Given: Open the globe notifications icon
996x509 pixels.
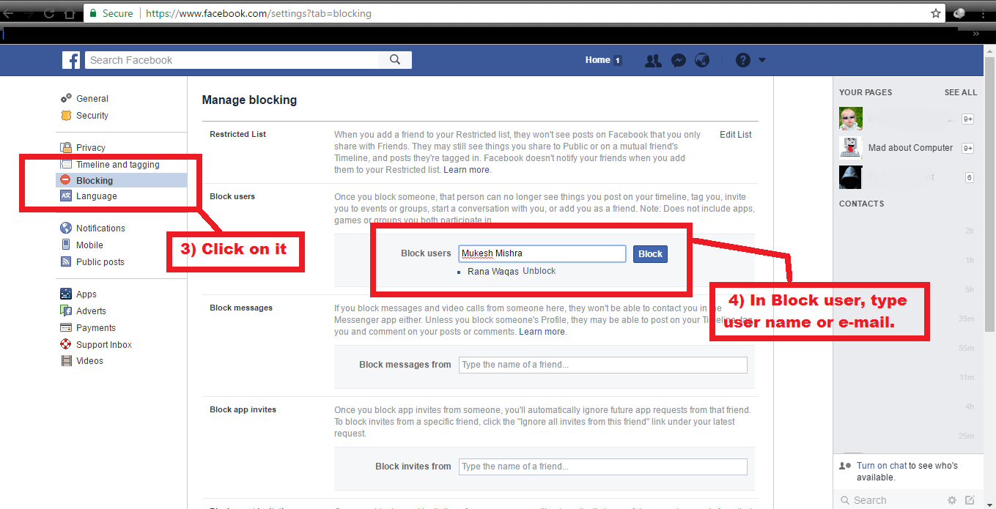Looking at the screenshot, I should (x=702, y=61).
